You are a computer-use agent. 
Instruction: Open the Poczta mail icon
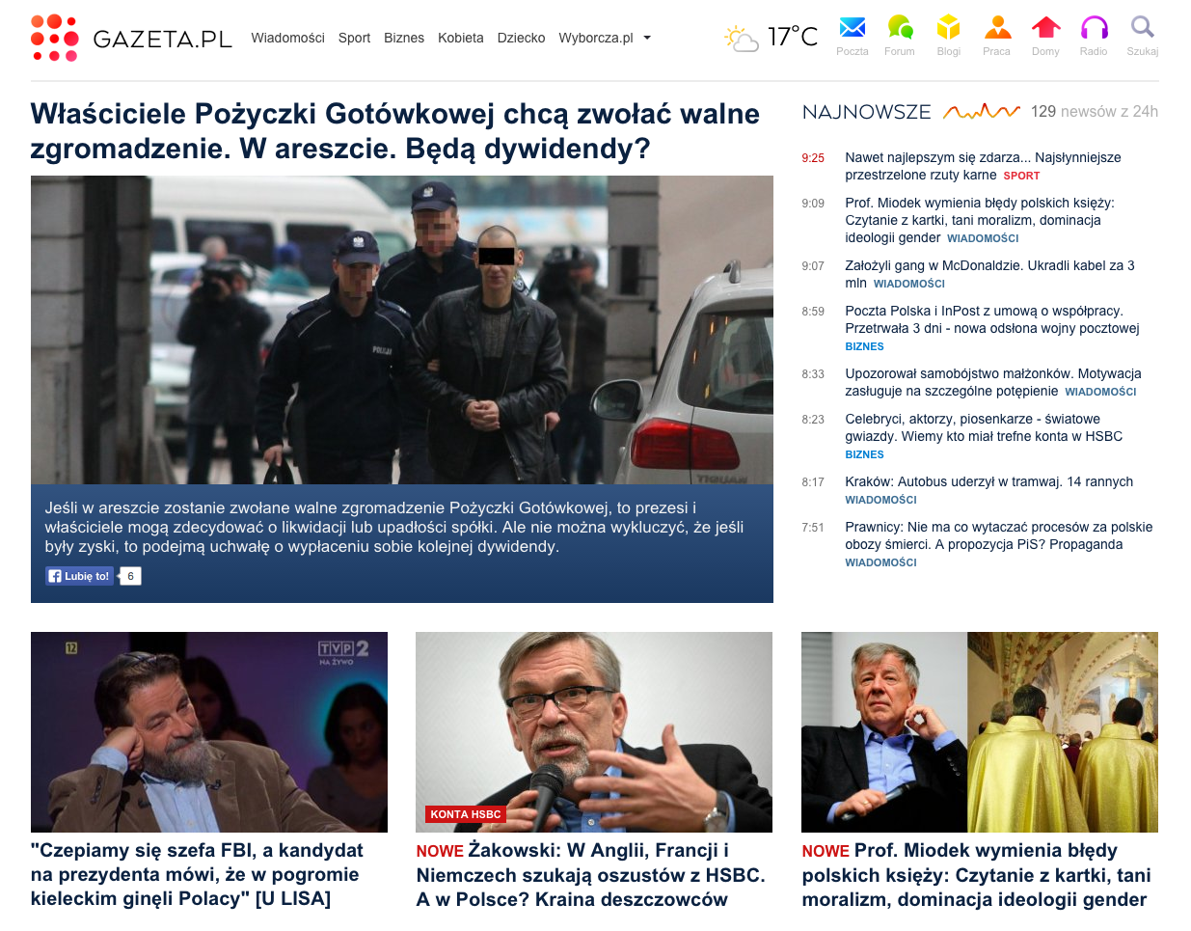click(x=853, y=27)
